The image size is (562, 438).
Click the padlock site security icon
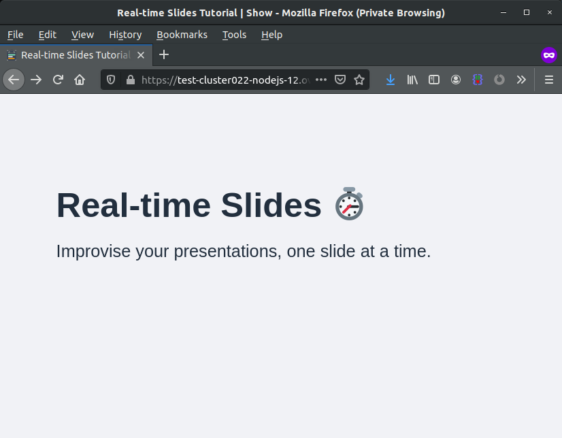pos(131,80)
